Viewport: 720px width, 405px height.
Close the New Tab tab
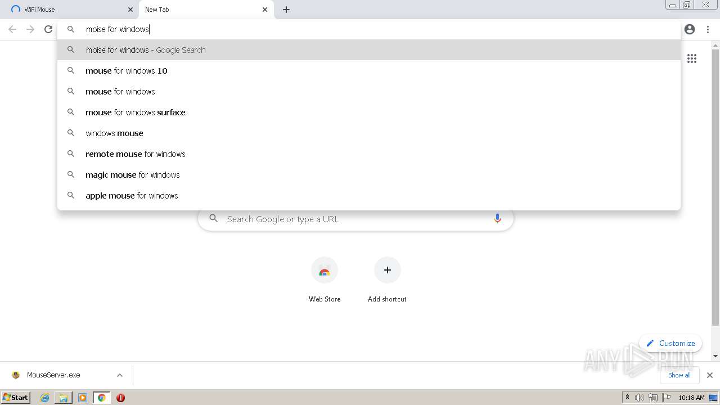point(265,10)
